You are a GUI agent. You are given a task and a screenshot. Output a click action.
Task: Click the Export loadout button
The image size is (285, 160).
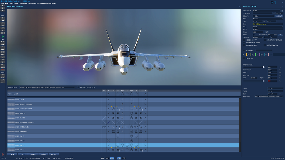(x=54, y=154)
